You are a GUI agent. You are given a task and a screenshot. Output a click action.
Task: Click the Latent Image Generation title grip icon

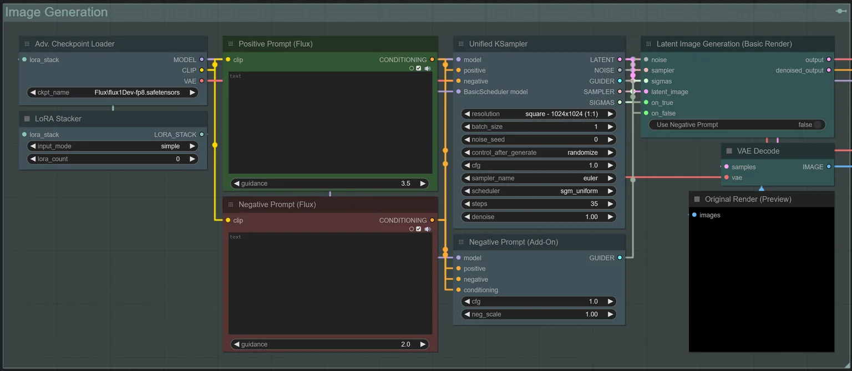click(648, 44)
